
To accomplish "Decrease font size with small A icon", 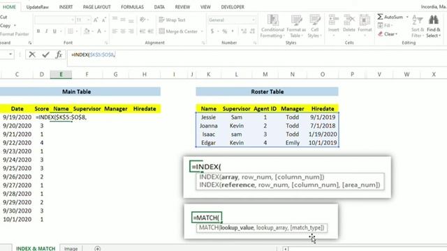I will click(104, 20).
